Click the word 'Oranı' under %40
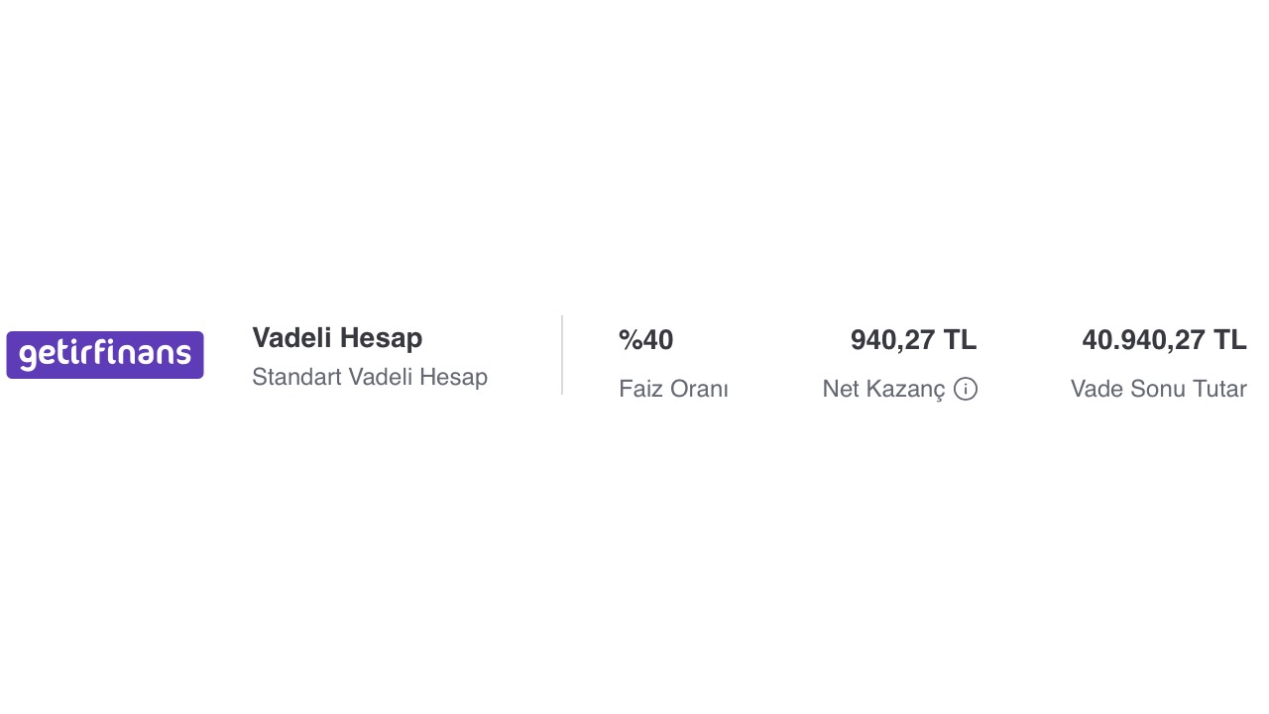This screenshot has height=714, width=1269. (699, 389)
